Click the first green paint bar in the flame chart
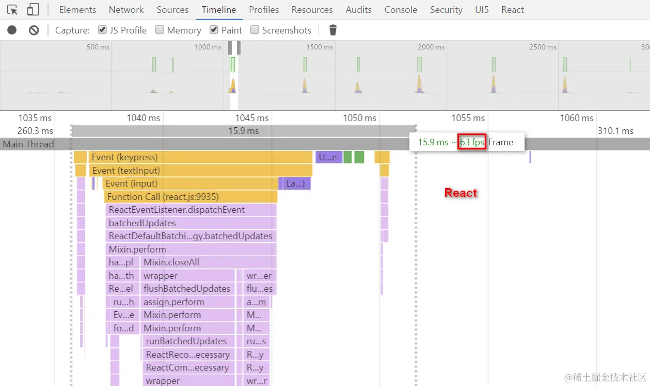The width and height of the screenshot is (650, 386). click(348, 157)
